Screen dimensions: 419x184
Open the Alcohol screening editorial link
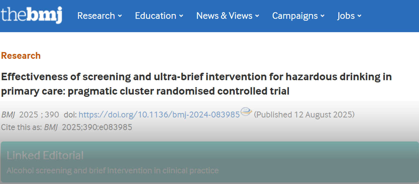point(113,171)
